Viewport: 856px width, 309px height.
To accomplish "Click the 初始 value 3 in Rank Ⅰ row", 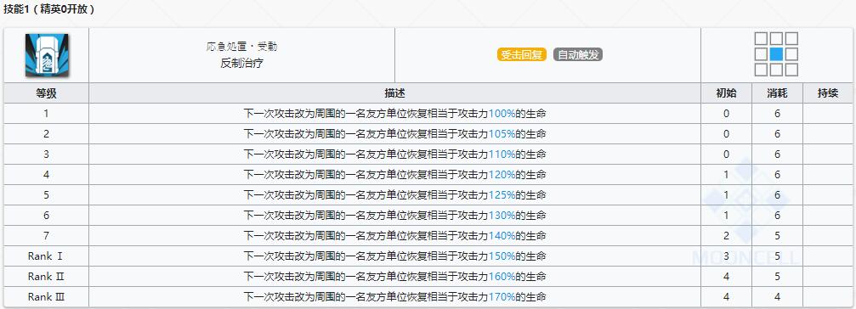I will pos(726,256).
